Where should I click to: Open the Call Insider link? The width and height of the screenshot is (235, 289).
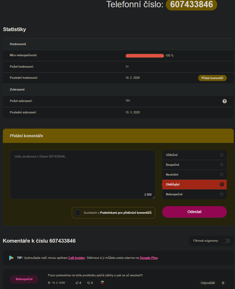[x=77, y=258]
